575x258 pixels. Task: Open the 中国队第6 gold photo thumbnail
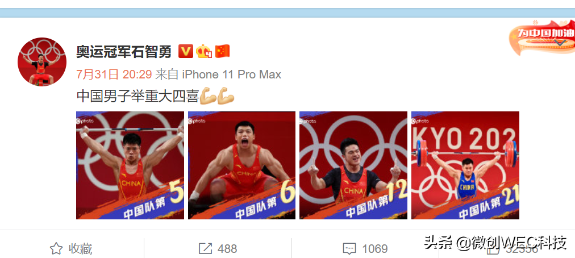click(241, 165)
